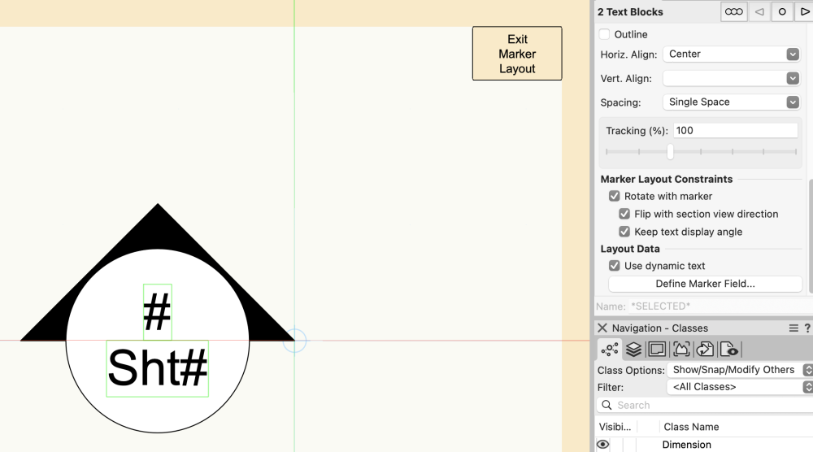
Task: Uncheck Rotate with marker
Action: tap(615, 196)
